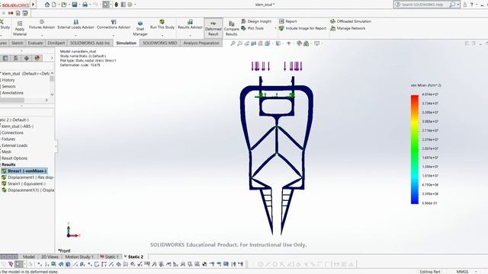
Task: Open the Options gear icon in title toolbar
Action: click(130, 5)
